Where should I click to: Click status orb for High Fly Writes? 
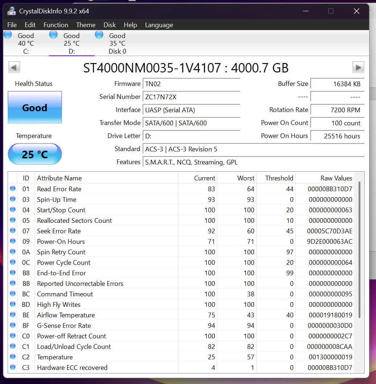[13, 304]
